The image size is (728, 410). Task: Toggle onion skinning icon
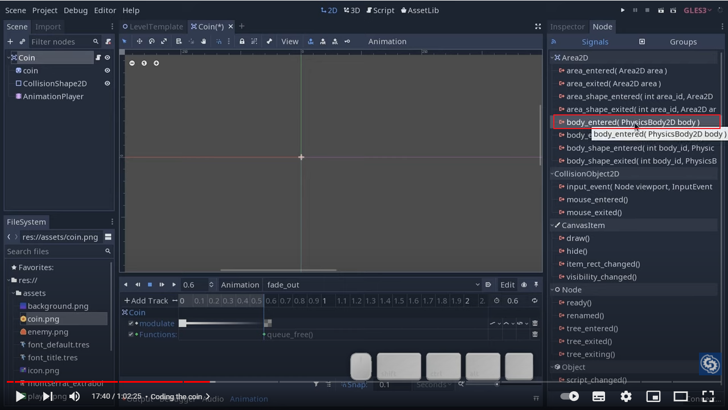tap(524, 285)
